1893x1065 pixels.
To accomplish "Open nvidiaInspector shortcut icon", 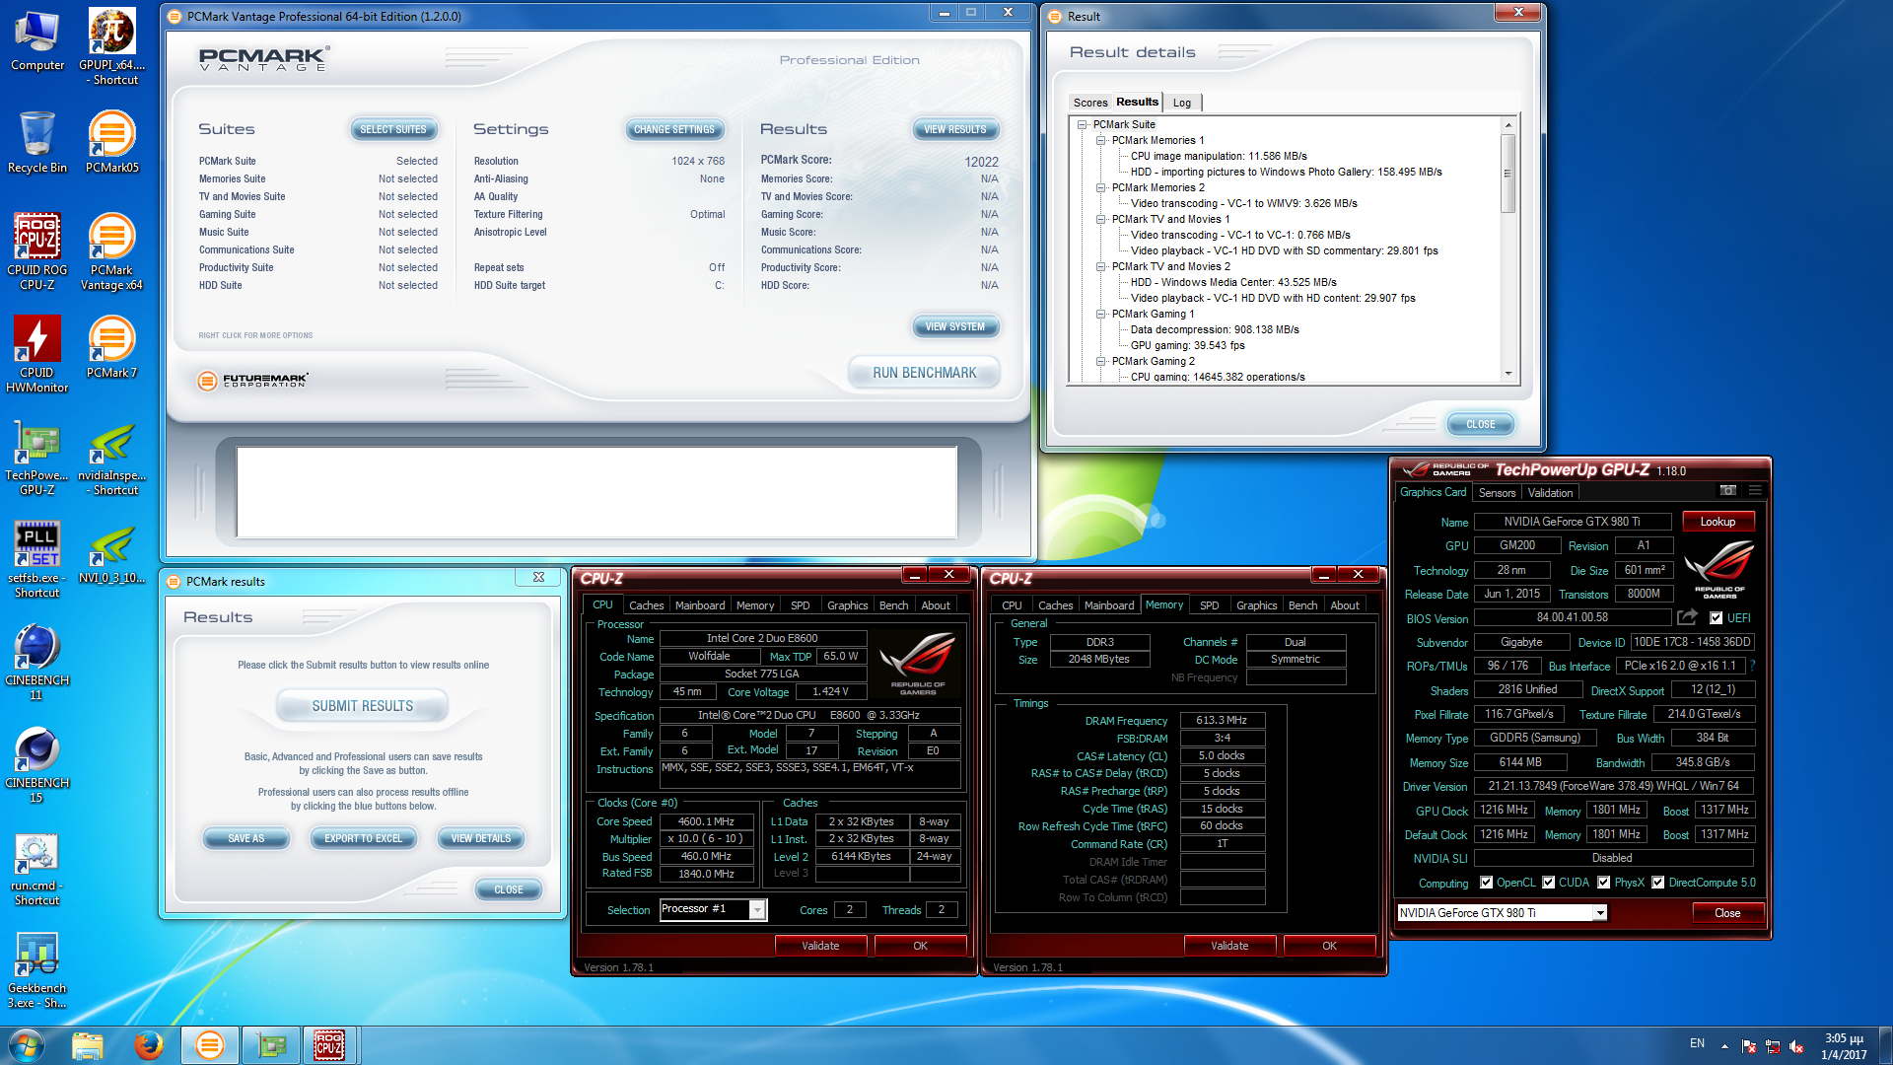I will pos(111,457).
